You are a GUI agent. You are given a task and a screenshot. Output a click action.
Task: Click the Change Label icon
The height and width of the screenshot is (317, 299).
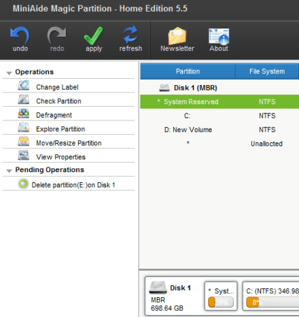[24, 86]
